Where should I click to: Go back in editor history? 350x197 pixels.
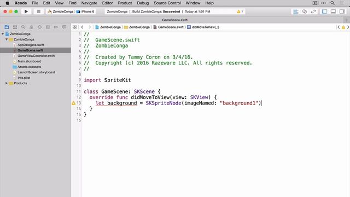coord(82,27)
